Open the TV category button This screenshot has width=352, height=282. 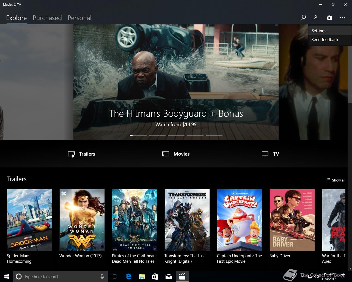(x=270, y=154)
